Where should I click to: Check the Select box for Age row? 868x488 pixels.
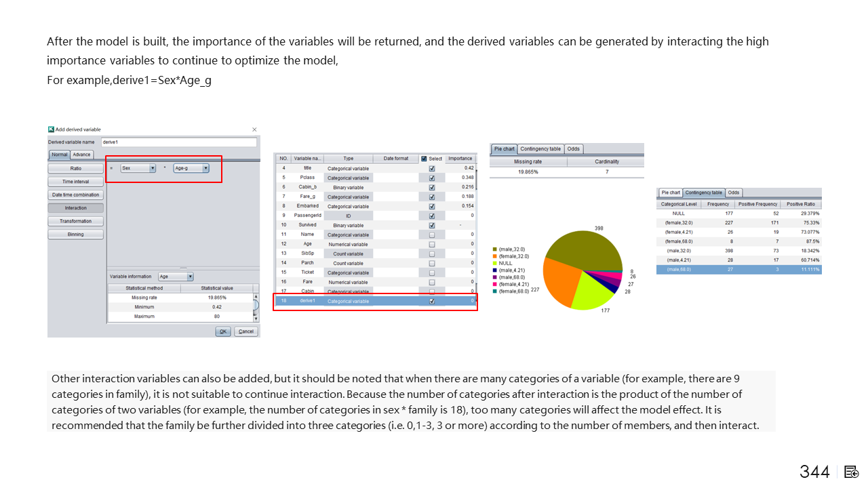432,244
